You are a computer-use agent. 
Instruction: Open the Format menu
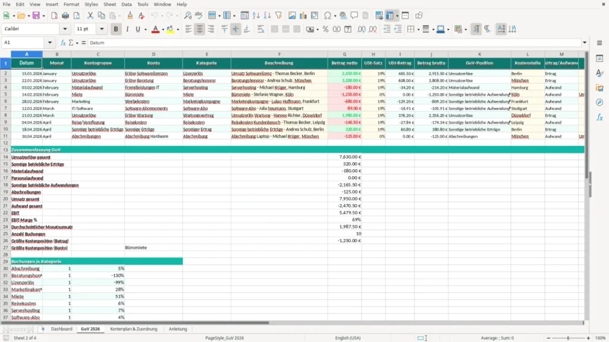(71, 4)
